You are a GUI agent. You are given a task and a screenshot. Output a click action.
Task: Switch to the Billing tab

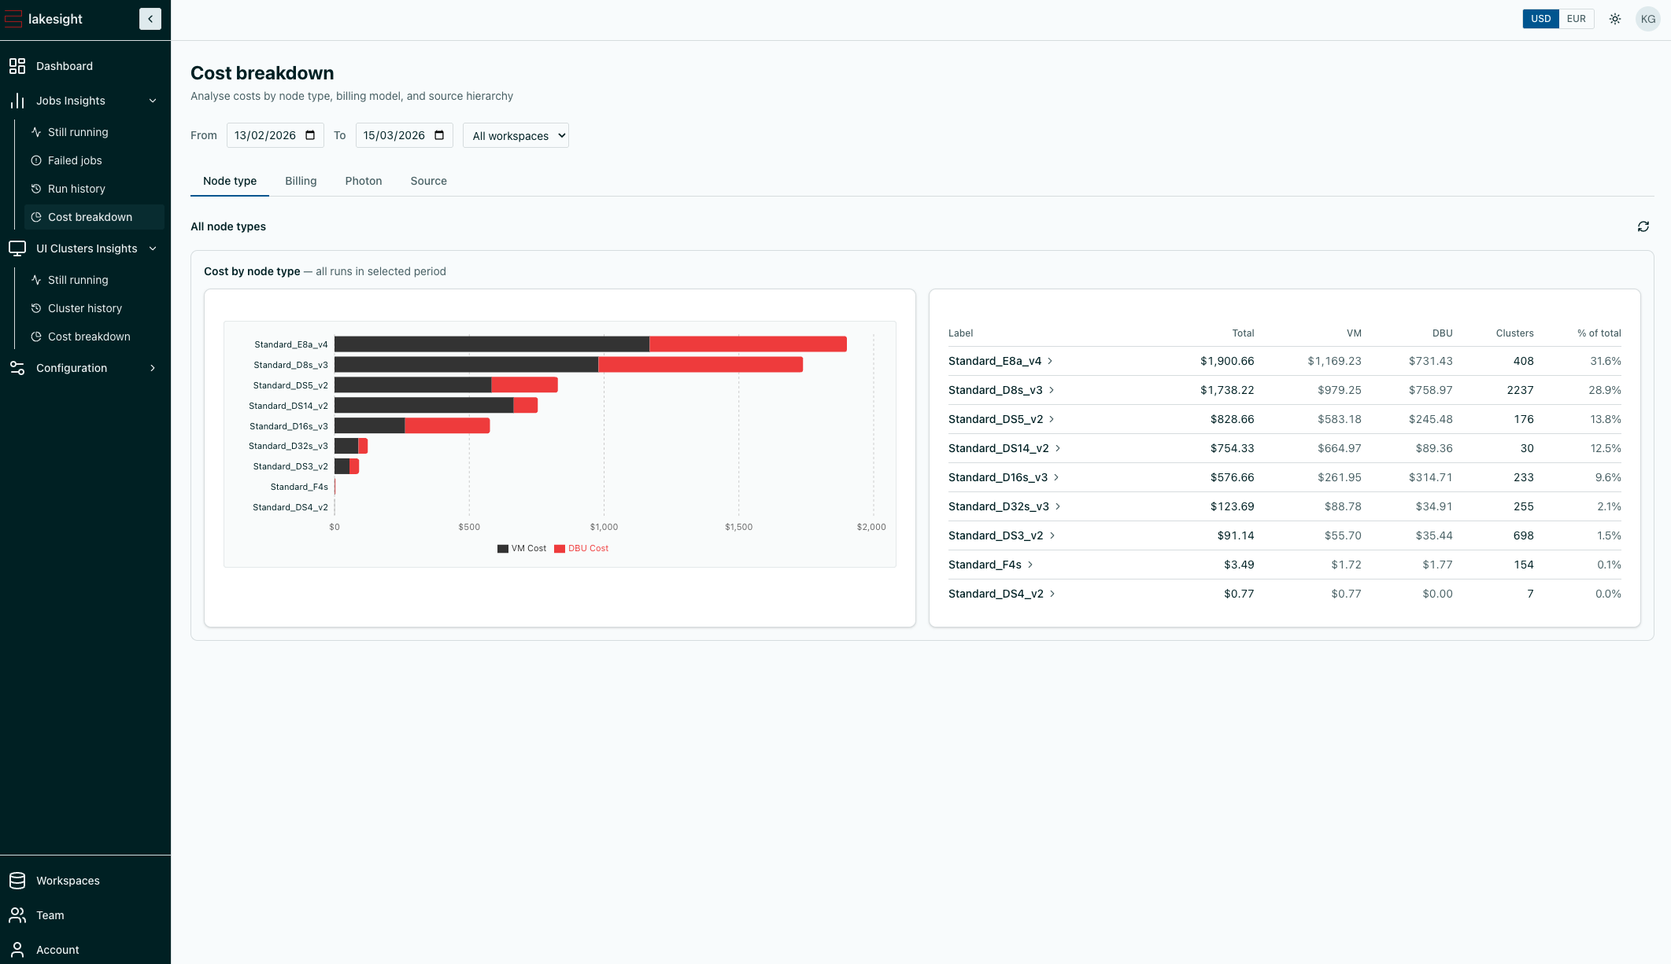pyautogui.click(x=301, y=181)
